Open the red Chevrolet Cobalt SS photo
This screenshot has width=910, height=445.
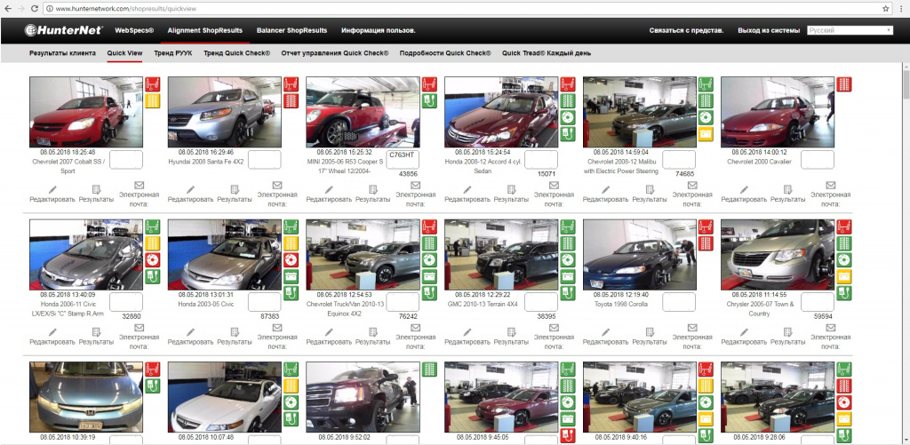pyautogui.click(x=86, y=113)
